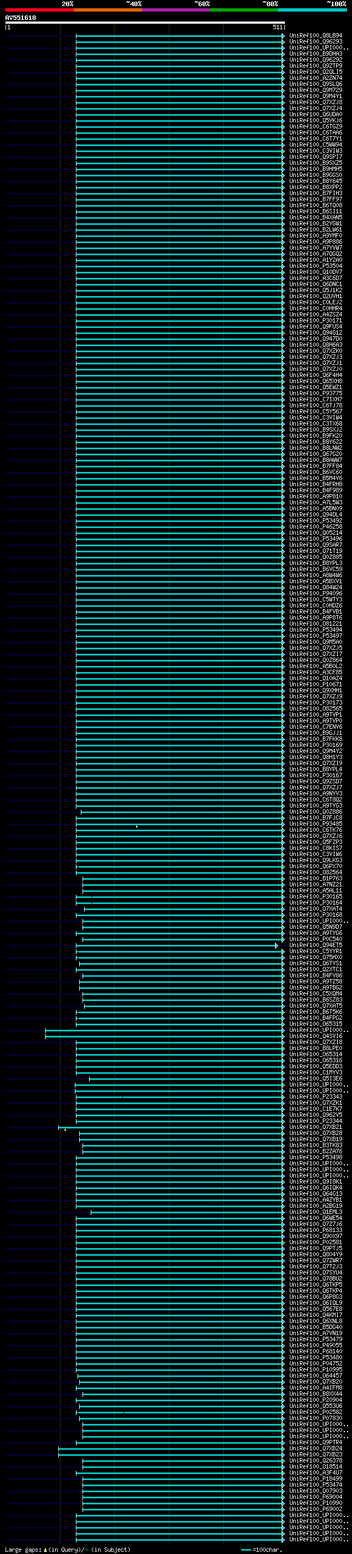Click the green ~80% identity color segment
This screenshot has height=1554, width=352.
click(244, 10)
